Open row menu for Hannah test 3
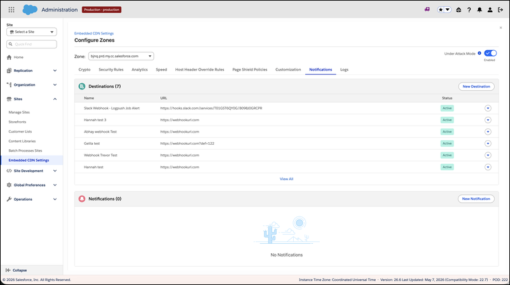 (x=488, y=120)
